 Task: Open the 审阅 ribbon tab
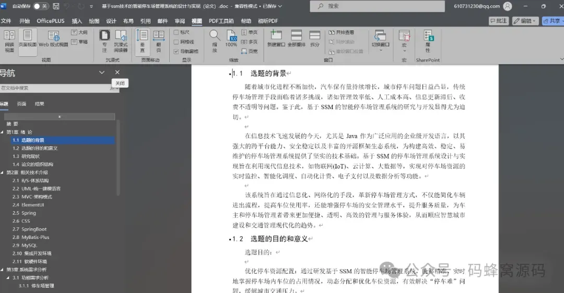pos(180,21)
